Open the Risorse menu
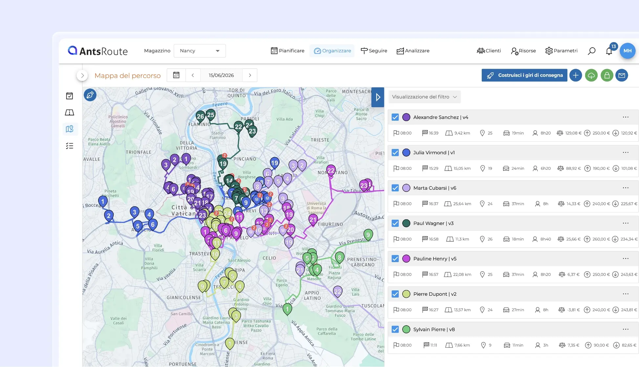Viewport: 639px width, 367px height. pyautogui.click(x=523, y=51)
